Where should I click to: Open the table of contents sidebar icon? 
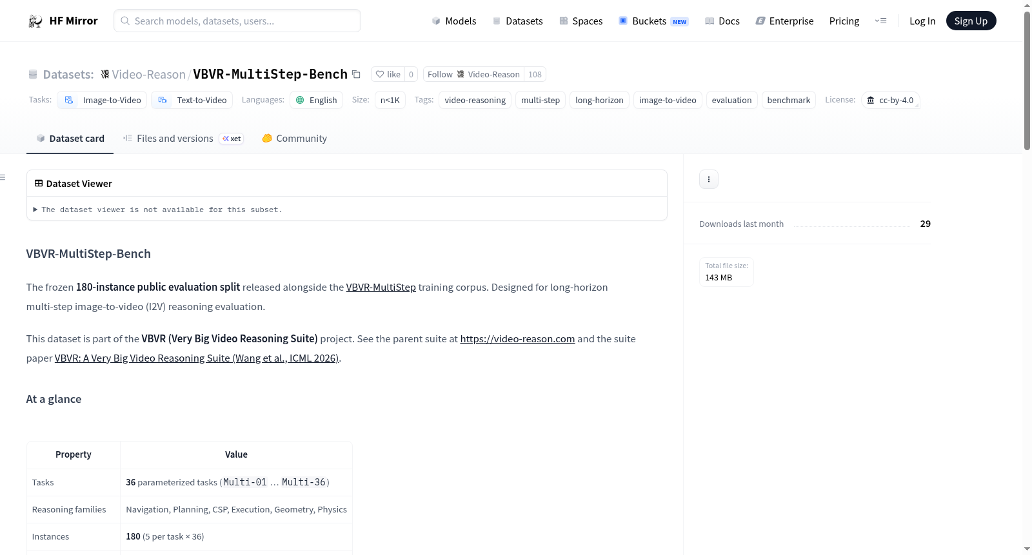point(3,177)
